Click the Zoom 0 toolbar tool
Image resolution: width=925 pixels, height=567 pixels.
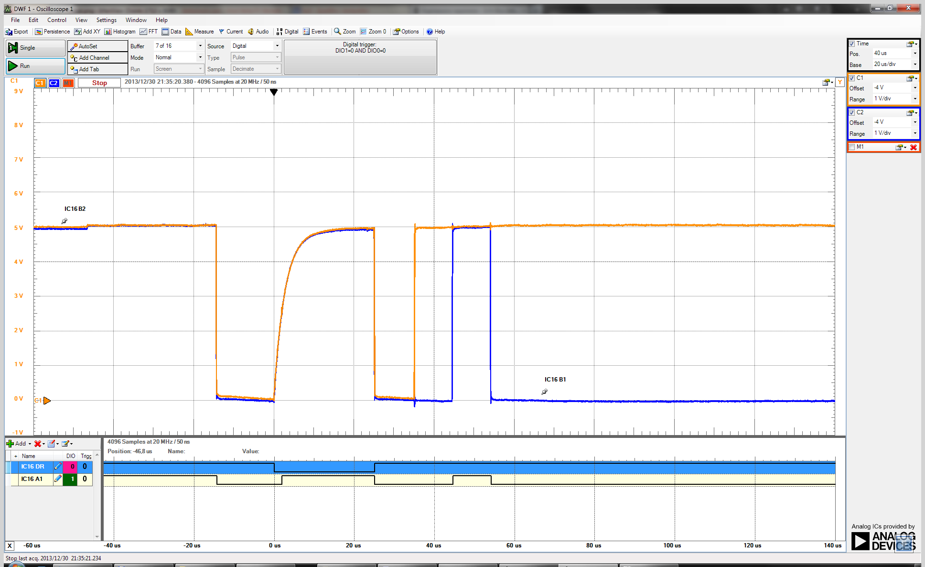click(373, 32)
